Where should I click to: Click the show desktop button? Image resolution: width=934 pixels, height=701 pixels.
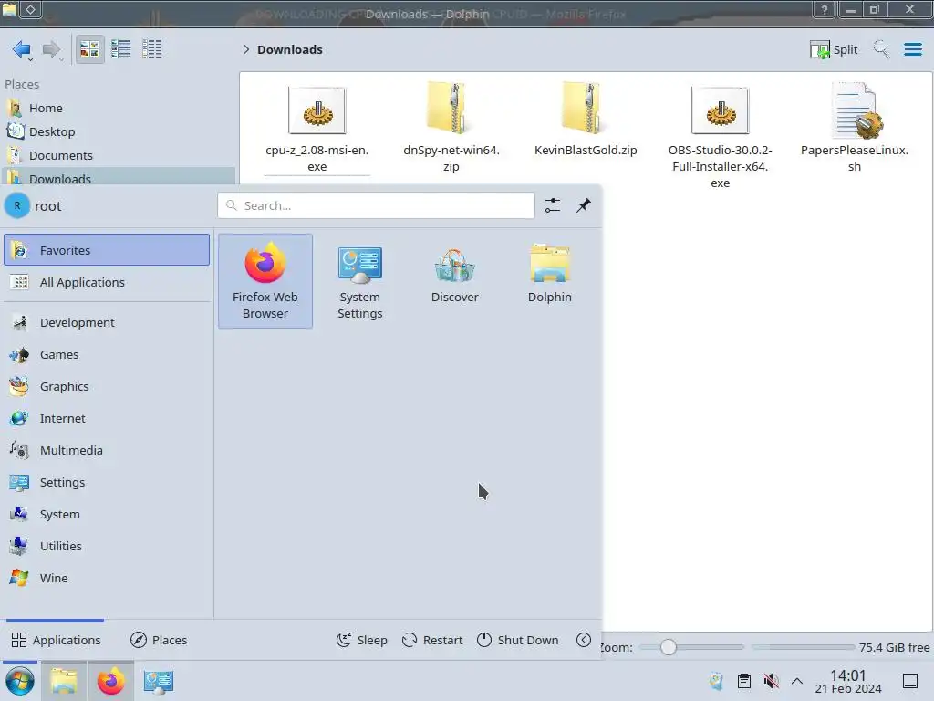click(909, 681)
